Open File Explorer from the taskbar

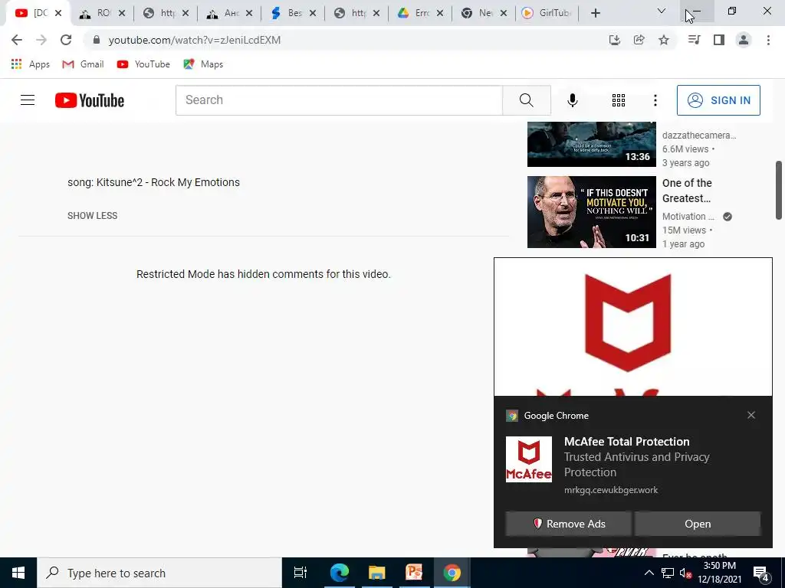pos(377,573)
